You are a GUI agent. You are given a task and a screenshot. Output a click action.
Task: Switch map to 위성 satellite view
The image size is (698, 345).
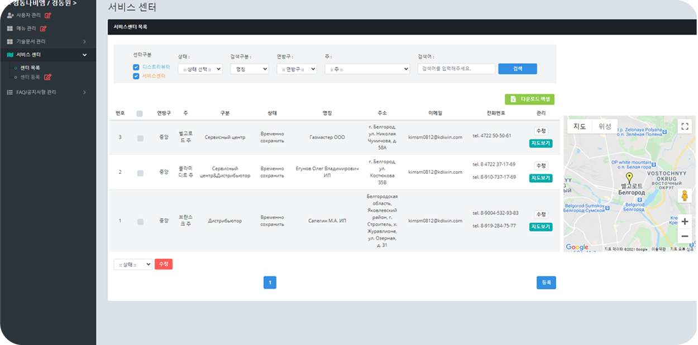[605, 127]
